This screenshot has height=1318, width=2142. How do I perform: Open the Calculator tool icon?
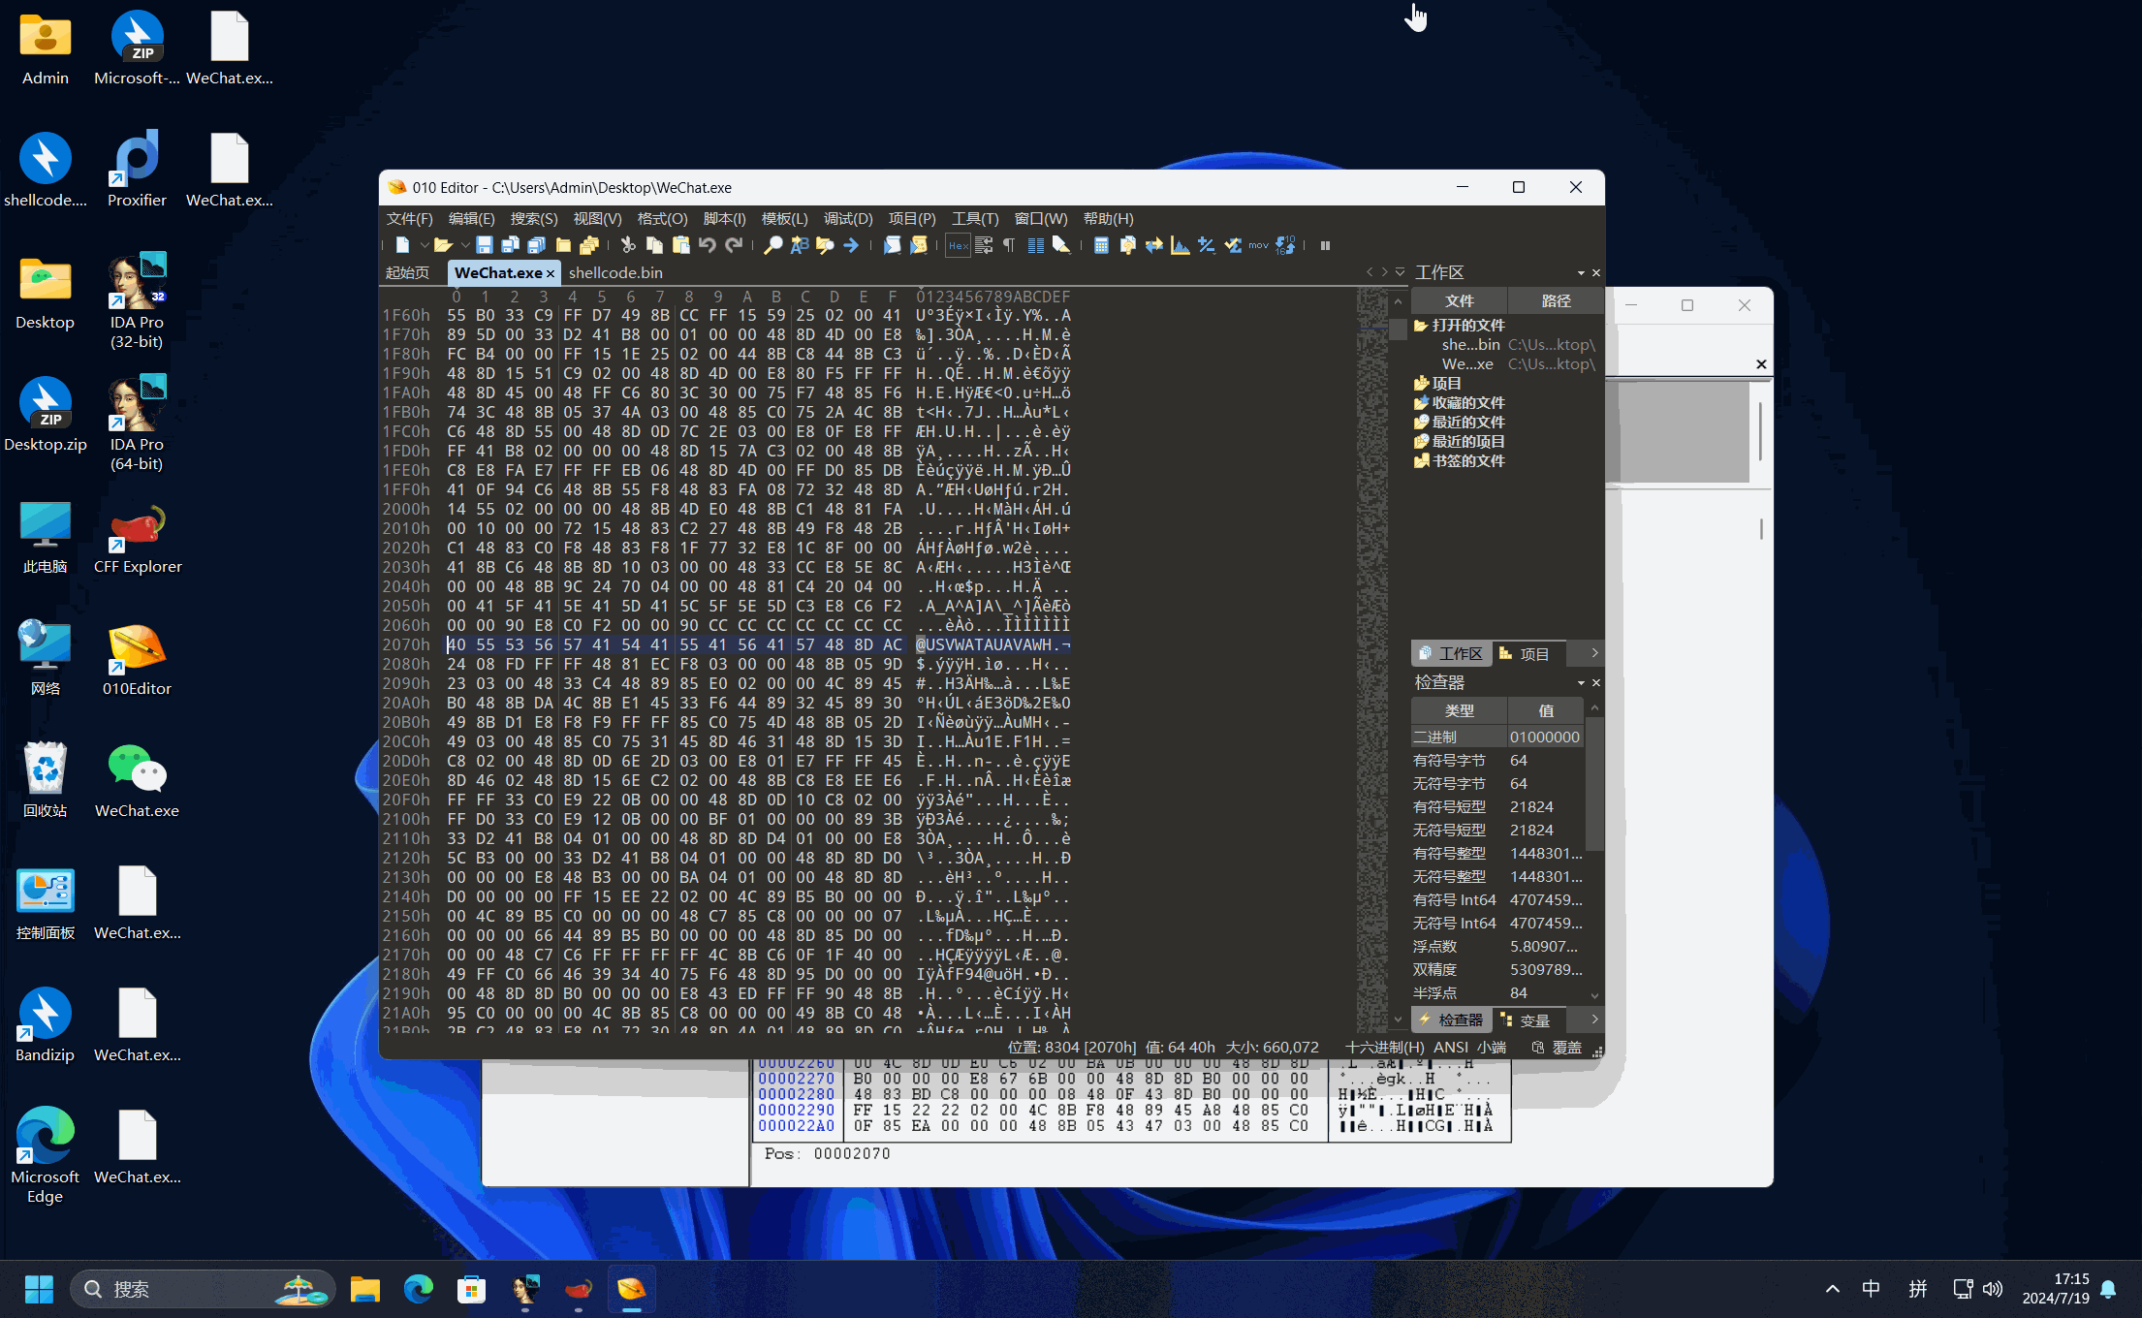click(1101, 245)
